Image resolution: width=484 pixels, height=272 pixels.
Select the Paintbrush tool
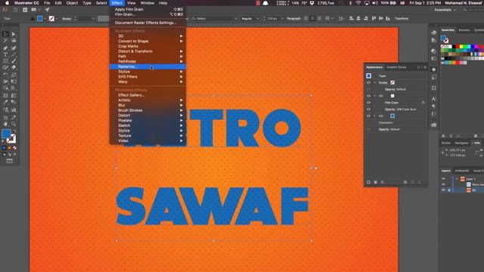14,61
